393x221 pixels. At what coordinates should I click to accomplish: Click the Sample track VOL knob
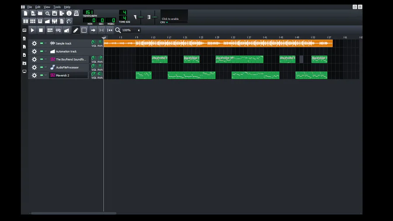(x=93, y=42)
